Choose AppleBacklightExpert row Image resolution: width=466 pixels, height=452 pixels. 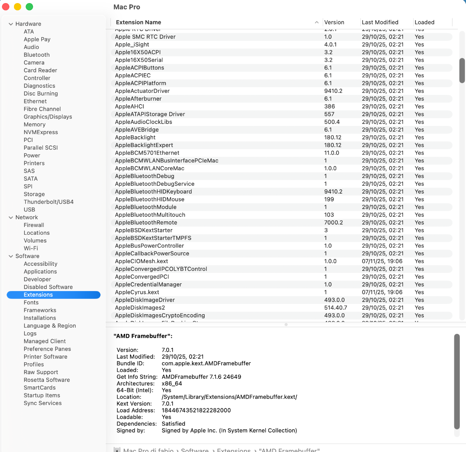click(282, 145)
